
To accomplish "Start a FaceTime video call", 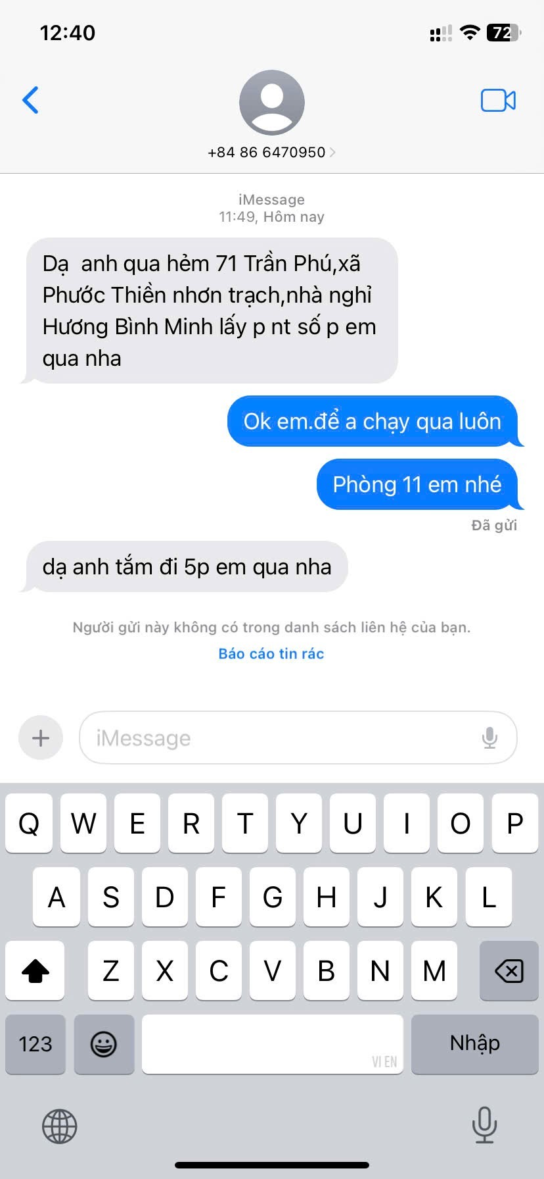I will [x=498, y=100].
